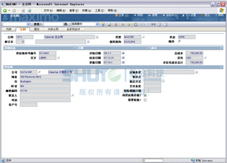Open the saved query dropdown left of 查找

[x=28, y=24]
